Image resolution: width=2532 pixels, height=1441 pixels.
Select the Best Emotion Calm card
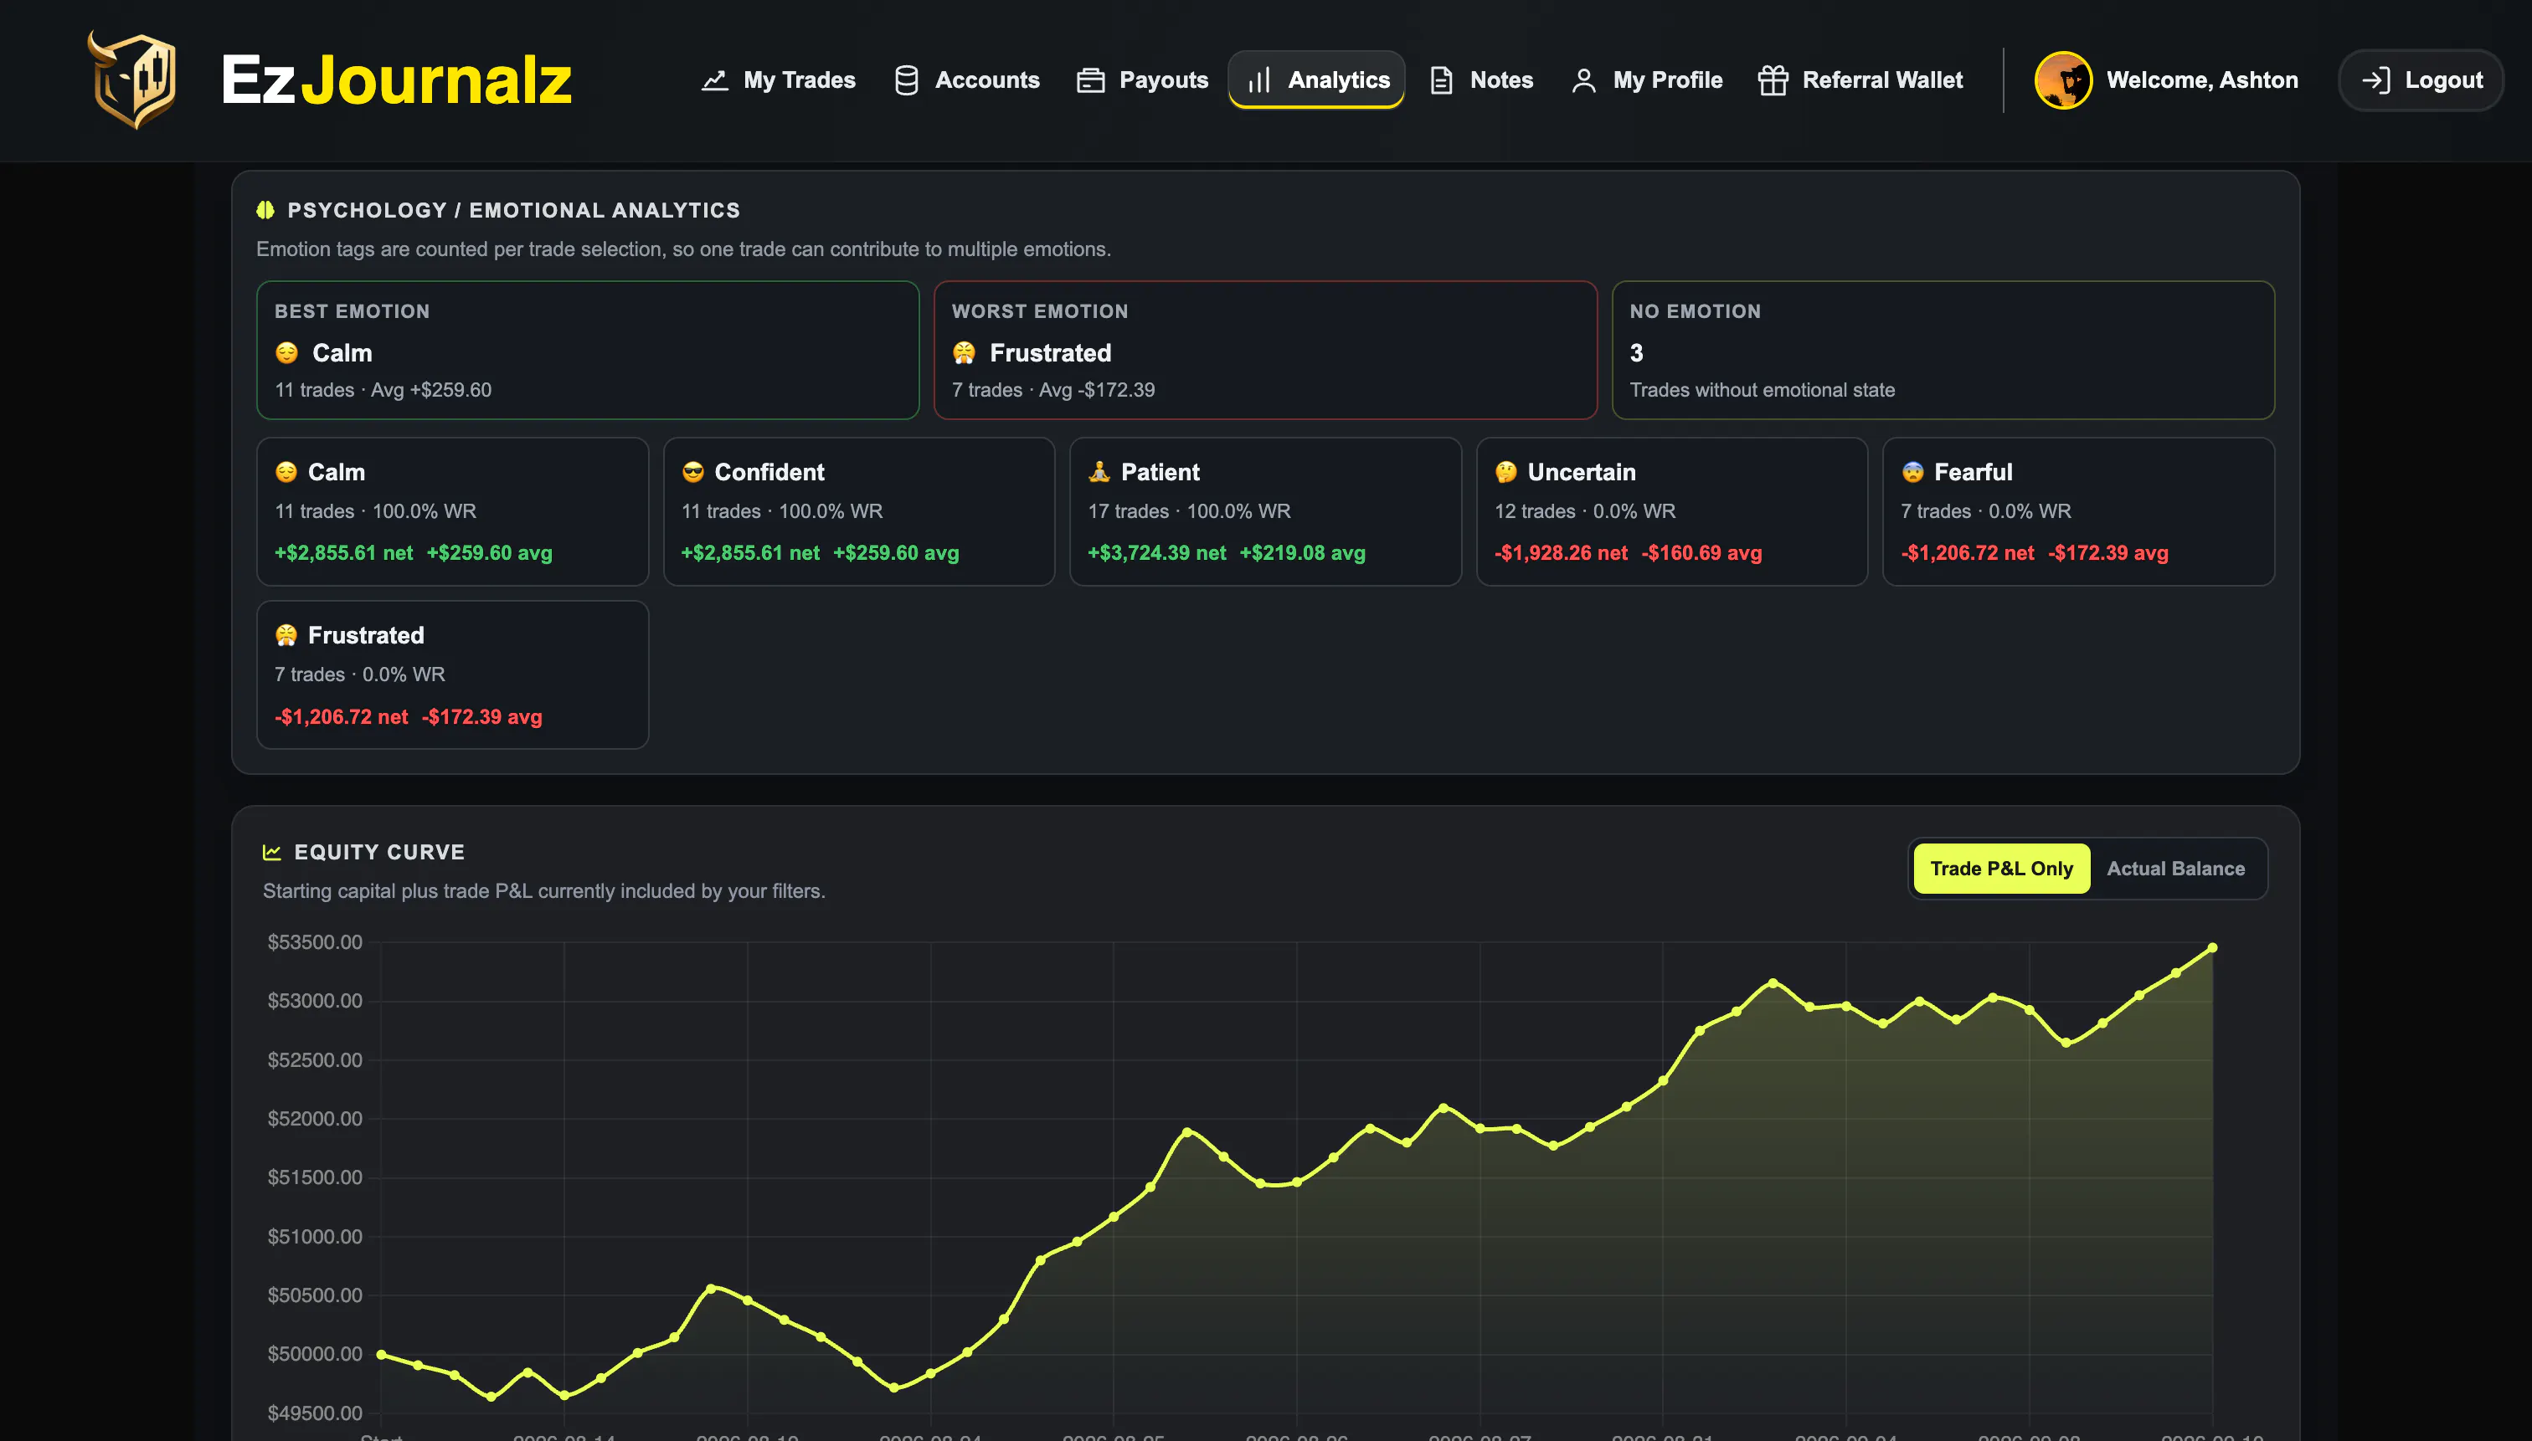coord(588,351)
